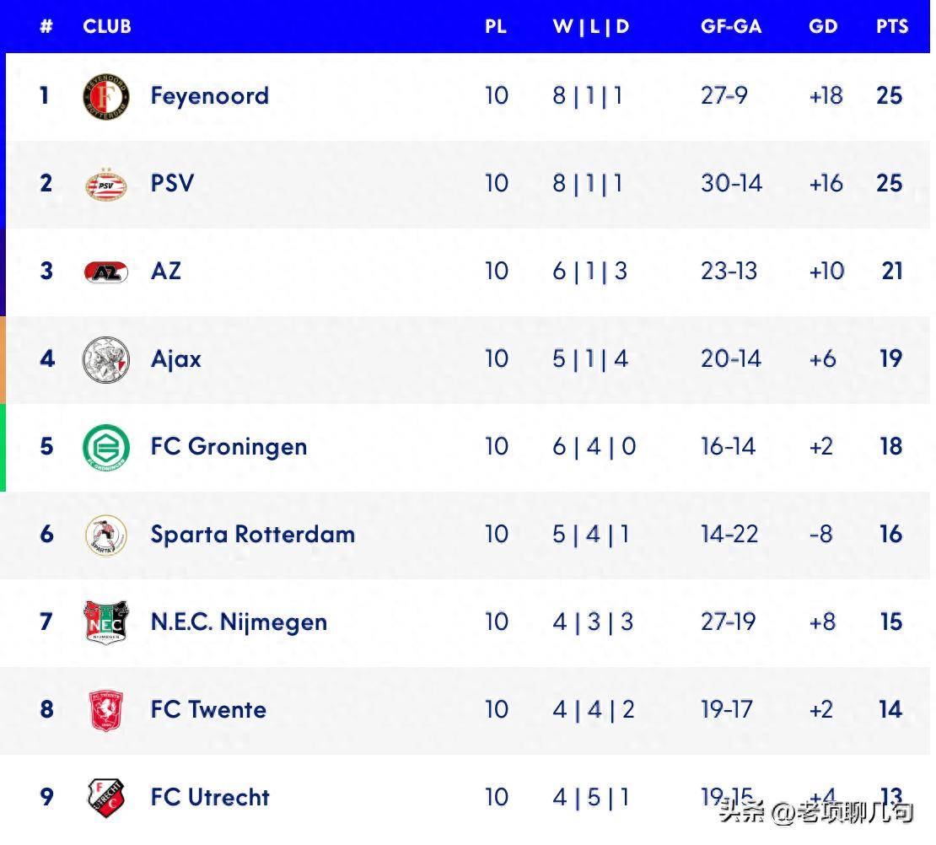Click Ajax's 19 points value

(890, 359)
